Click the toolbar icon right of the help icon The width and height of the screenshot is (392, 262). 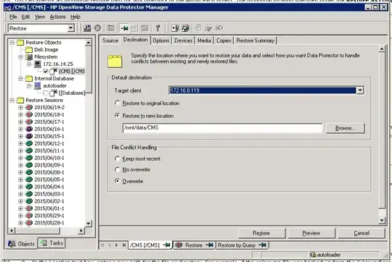click(175, 28)
